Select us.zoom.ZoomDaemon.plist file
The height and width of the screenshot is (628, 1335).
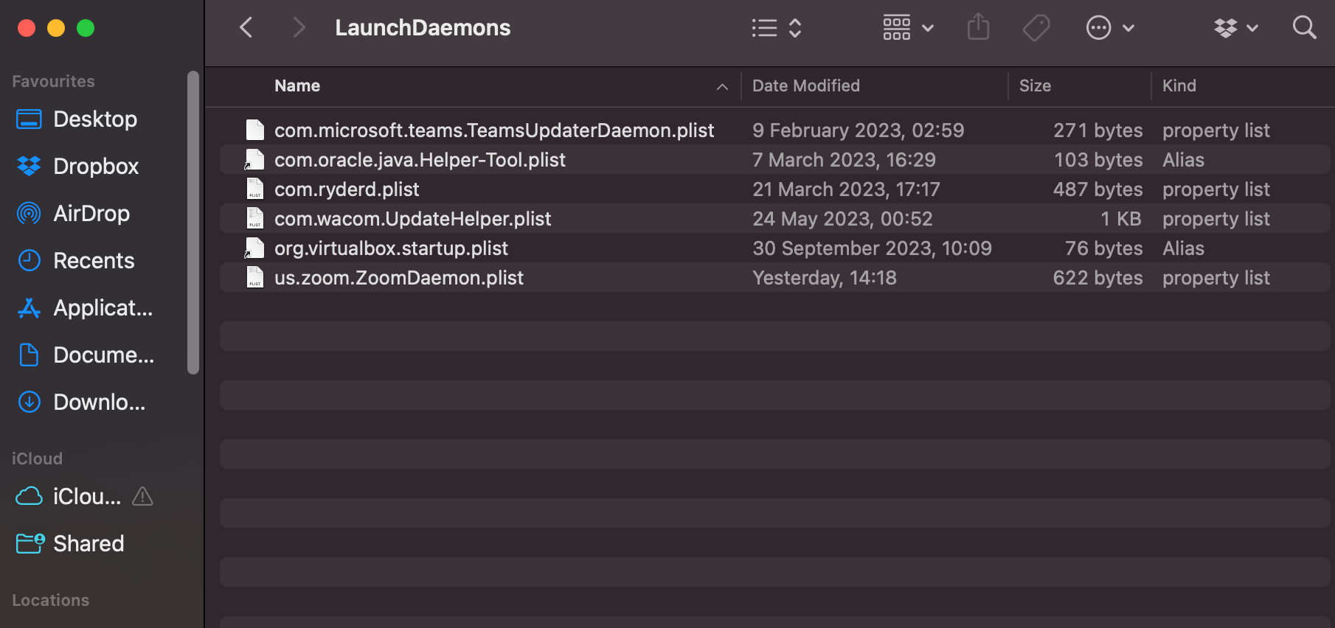(x=399, y=278)
